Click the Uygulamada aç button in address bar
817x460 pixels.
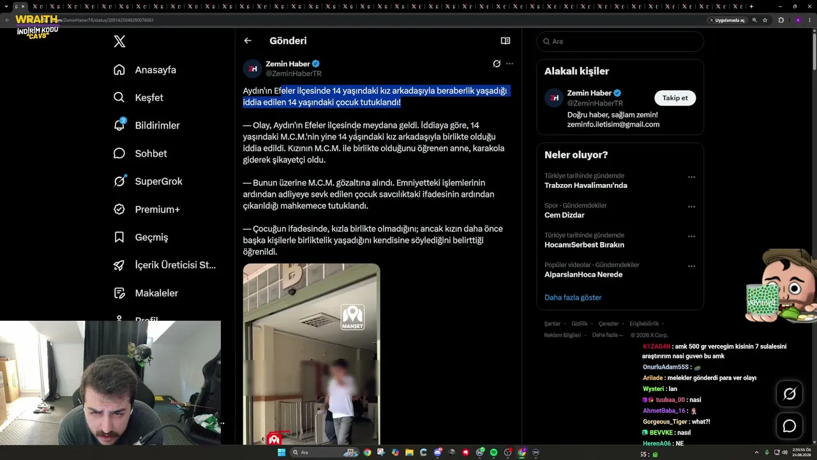click(727, 20)
